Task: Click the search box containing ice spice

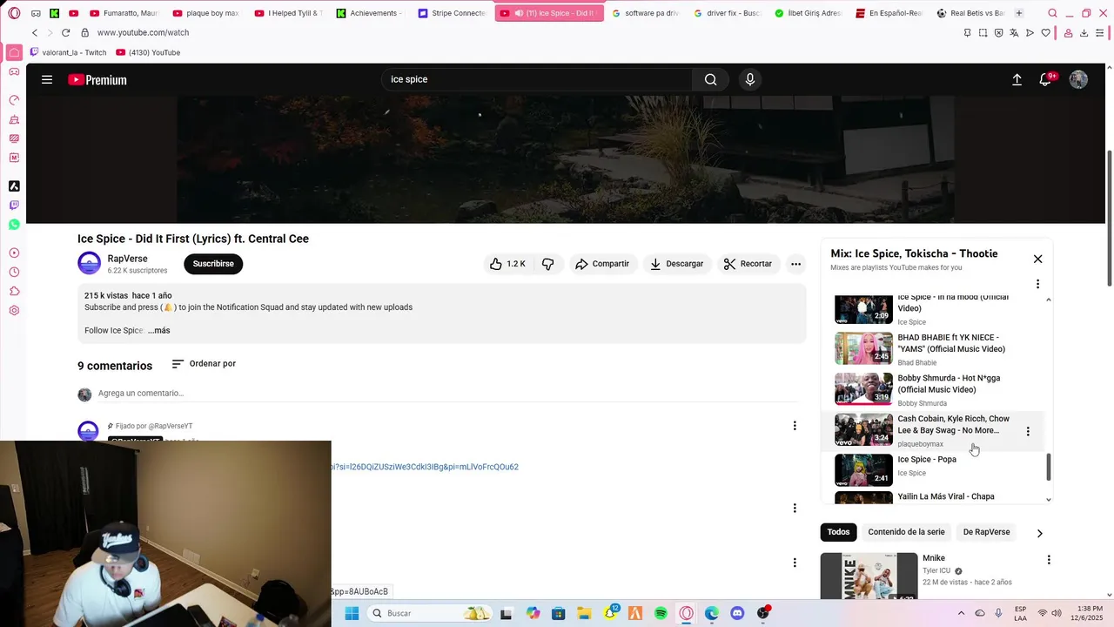Action: [537, 79]
